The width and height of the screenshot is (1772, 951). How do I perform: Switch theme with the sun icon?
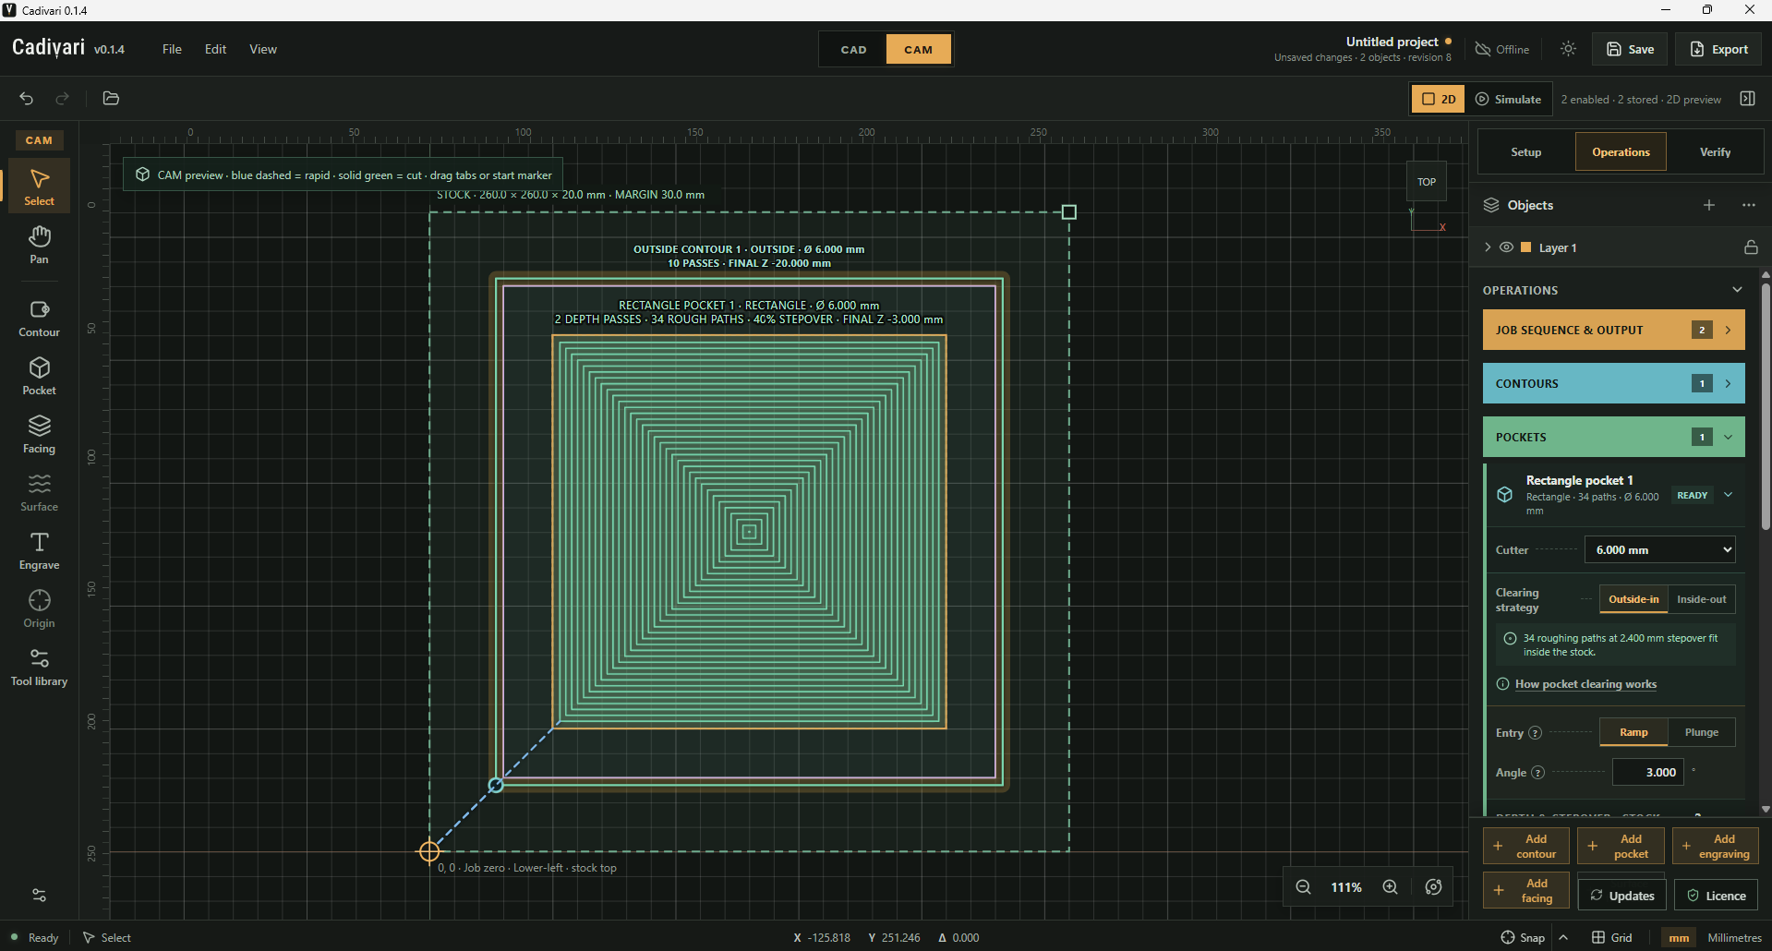[1568, 49]
